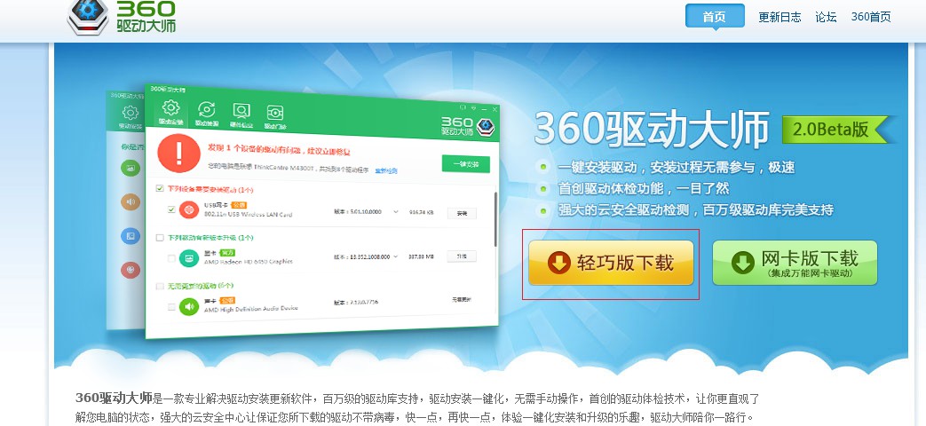Toggle the 'new version upgrade (1个)' group checkbox
Image resolution: width=926 pixels, height=426 pixels.
pyautogui.click(x=160, y=237)
